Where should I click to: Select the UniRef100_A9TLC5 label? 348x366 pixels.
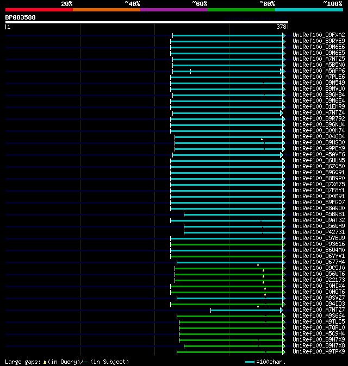[x=319, y=322]
